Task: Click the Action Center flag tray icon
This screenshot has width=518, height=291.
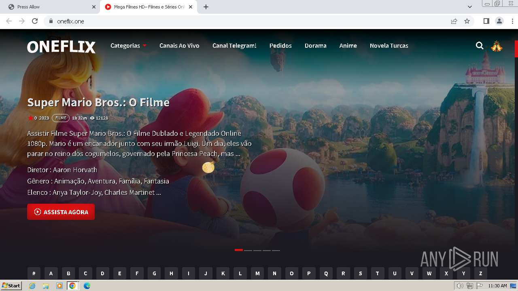Action: click(480, 286)
